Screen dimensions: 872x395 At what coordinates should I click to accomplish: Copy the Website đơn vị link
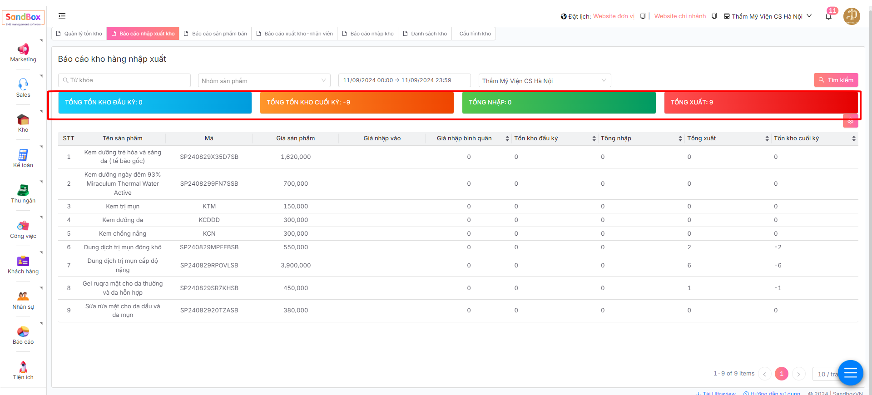643,16
